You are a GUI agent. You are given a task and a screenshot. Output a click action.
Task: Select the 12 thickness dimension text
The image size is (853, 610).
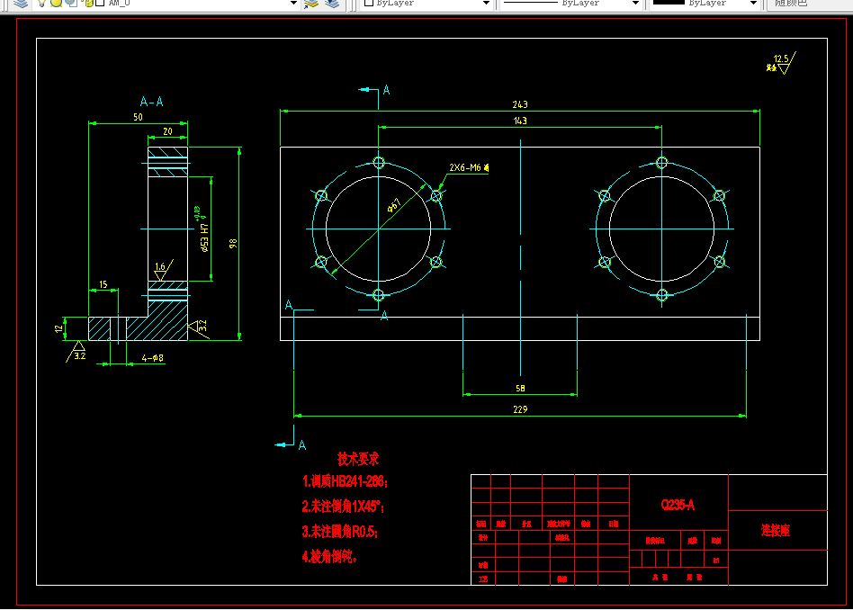(x=58, y=328)
